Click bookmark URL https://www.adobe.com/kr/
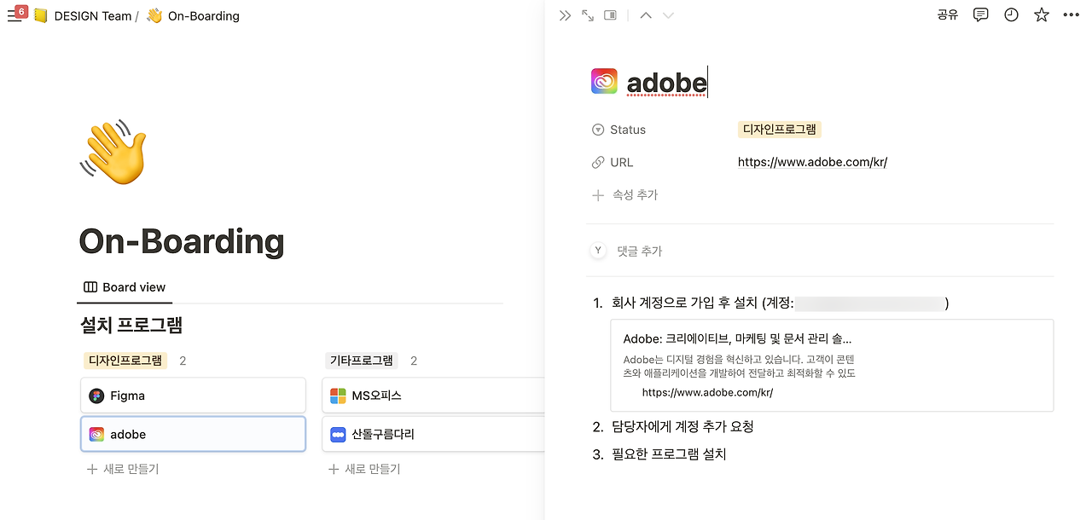The width and height of the screenshot is (1092, 520). coord(707,392)
